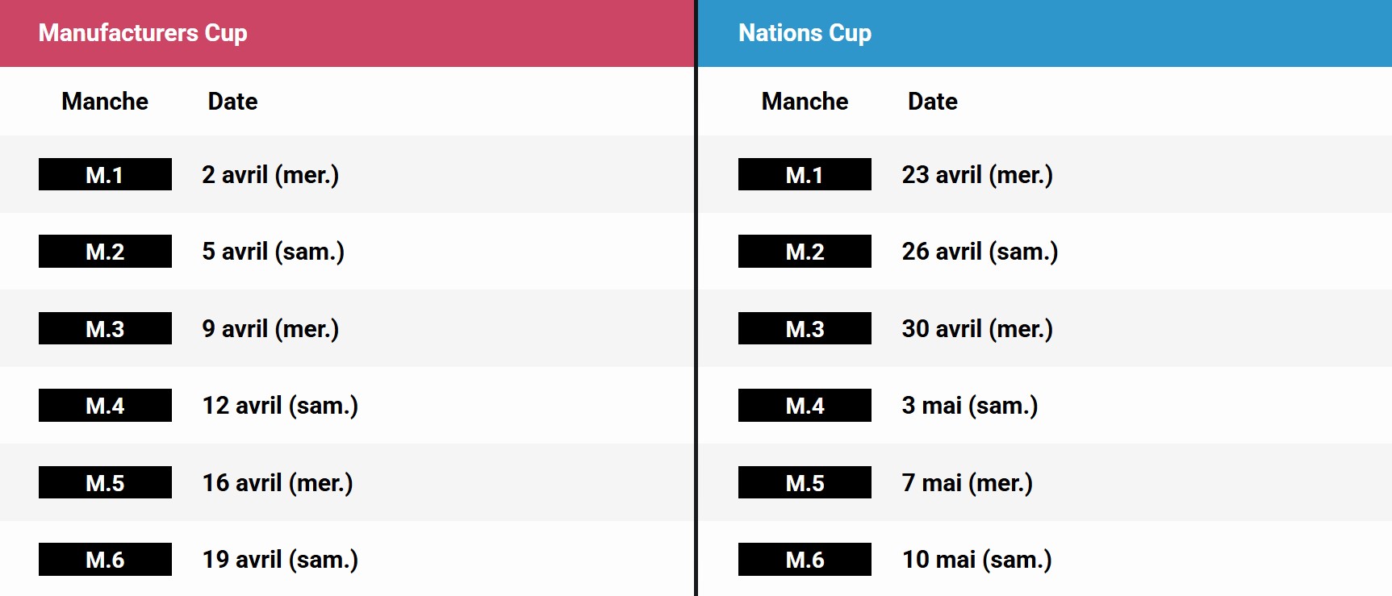Image resolution: width=1392 pixels, height=596 pixels.
Task: Choose the 26 avril (sam.) row badge
Action: tap(805, 251)
